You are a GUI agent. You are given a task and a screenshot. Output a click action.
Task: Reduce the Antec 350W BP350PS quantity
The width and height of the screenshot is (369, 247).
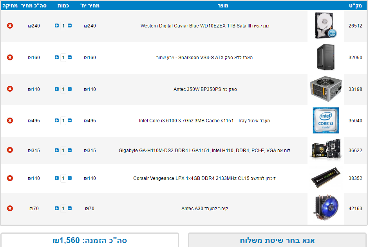click(x=70, y=89)
